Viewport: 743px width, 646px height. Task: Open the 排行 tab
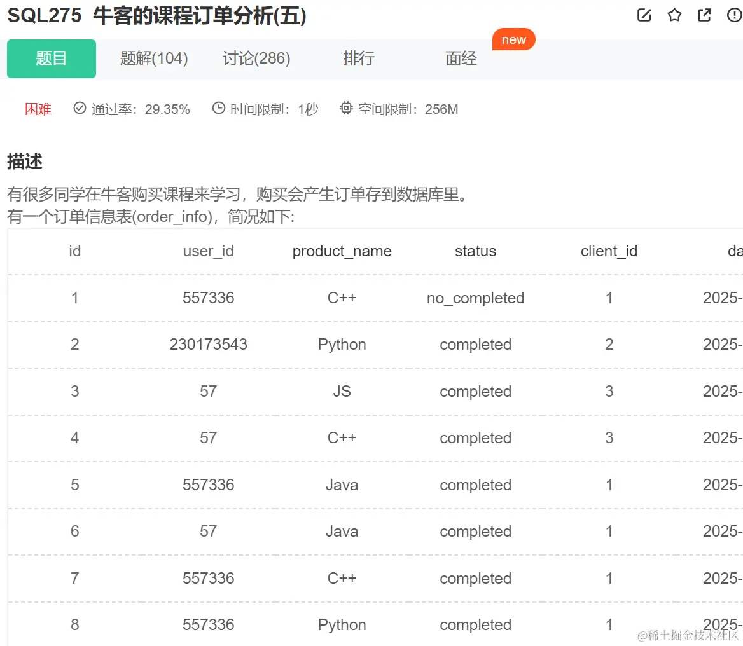click(x=359, y=58)
